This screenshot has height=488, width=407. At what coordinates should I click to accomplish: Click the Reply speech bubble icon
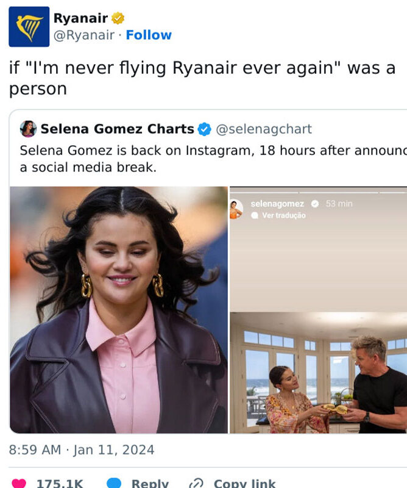(115, 483)
